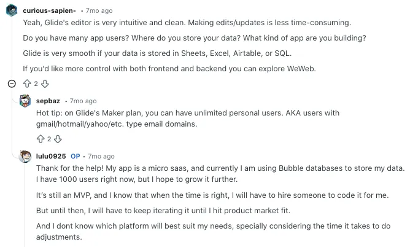Click the vote count on sepbaz's comment
Screen dimensions: 410x247
(x=50, y=138)
